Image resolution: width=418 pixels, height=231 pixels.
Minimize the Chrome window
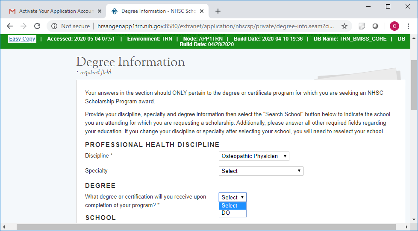(x=369, y=7)
